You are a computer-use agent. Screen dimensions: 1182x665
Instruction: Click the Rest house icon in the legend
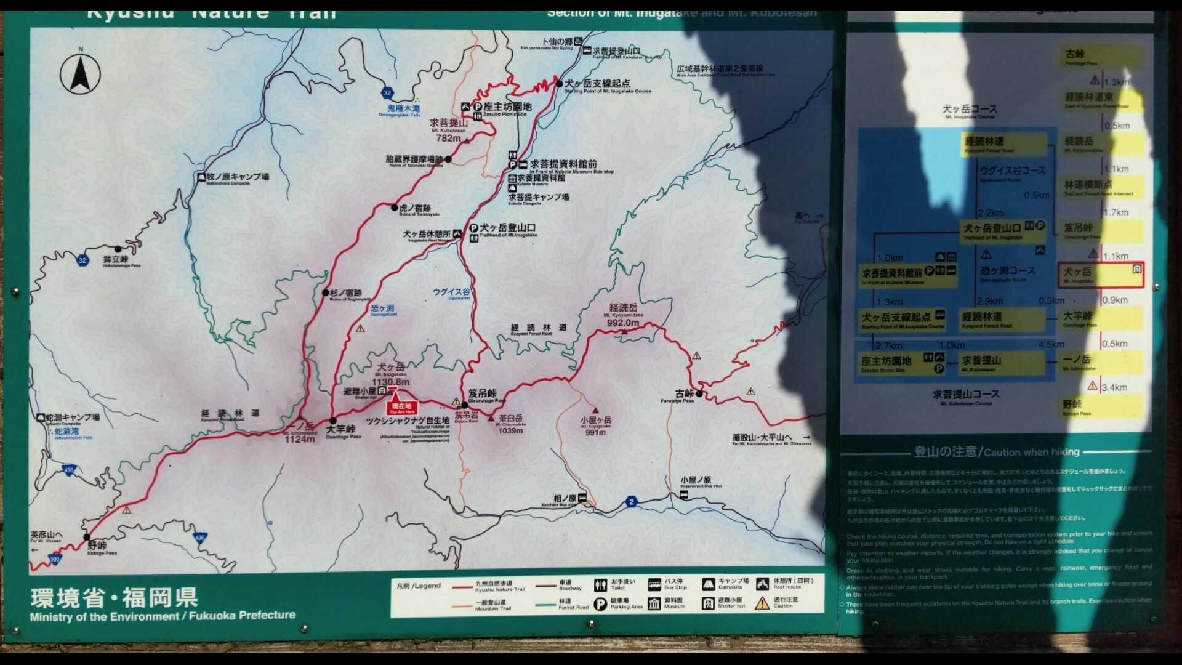(762, 584)
